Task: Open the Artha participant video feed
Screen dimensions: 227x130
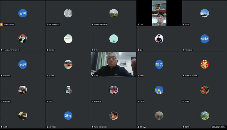Action: point(159,13)
